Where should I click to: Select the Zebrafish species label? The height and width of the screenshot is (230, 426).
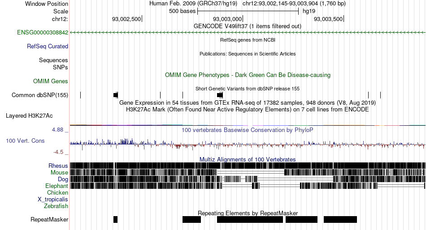56,206
